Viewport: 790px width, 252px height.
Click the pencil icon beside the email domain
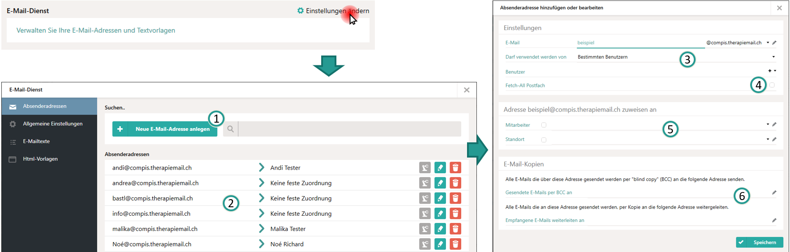[x=774, y=43]
